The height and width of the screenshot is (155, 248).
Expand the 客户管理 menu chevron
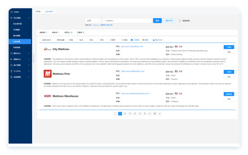point(29,65)
